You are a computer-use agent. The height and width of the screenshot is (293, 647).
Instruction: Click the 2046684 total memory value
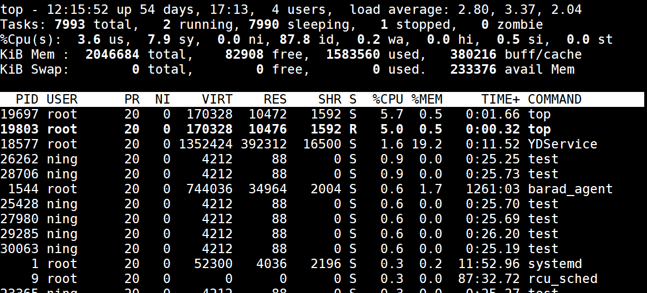point(112,54)
